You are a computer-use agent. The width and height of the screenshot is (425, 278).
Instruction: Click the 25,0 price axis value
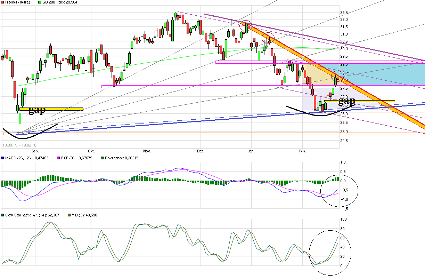pyautogui.click(x=344, y=132)
